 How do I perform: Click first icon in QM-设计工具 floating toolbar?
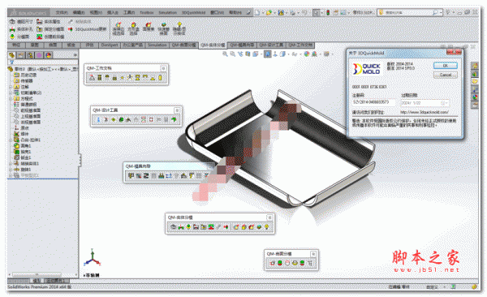pyautogui.click(x=98, y=119)
